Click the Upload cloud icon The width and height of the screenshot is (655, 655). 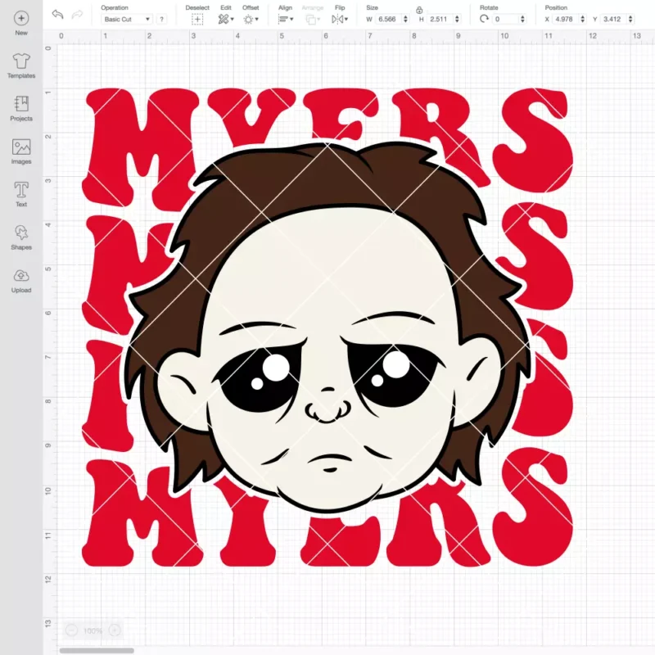point(21,276)
